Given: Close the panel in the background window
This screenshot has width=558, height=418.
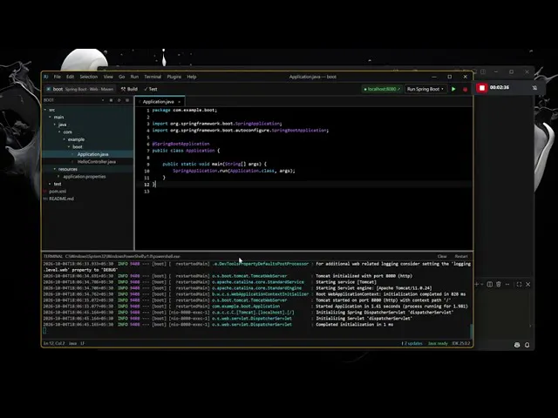Looking at the screenshot, I should [528, 285].
